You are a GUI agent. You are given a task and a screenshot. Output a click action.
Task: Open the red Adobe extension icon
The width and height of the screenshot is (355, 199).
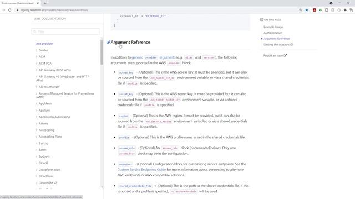click(315, 10)
